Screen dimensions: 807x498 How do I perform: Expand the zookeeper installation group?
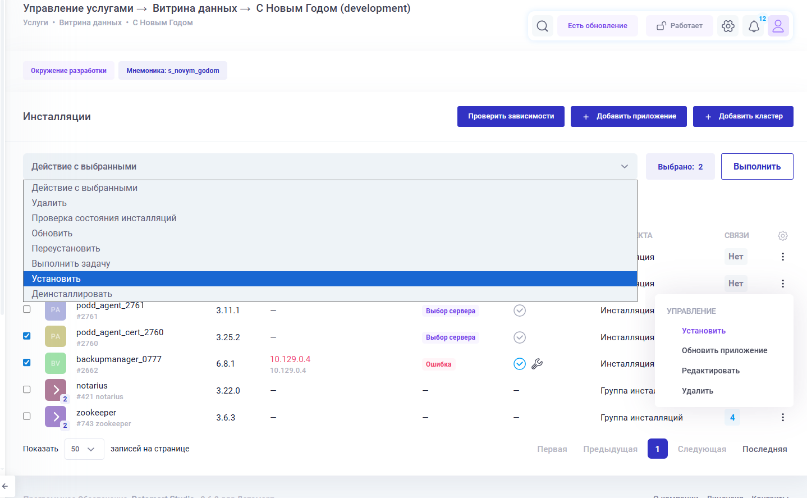(56, 417)
